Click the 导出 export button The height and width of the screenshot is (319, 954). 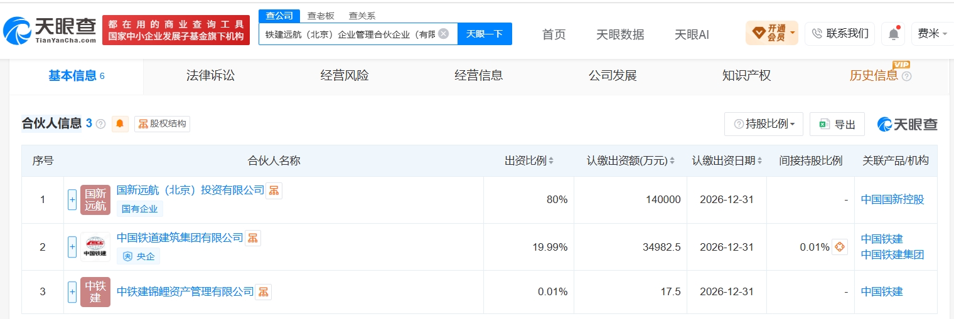point(837,124)
